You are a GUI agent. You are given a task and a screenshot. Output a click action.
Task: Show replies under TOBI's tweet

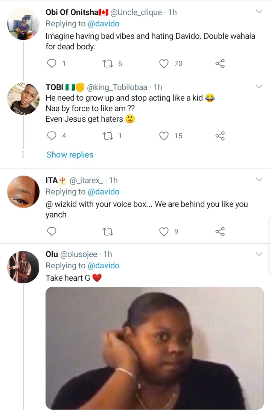coord(70,155)
